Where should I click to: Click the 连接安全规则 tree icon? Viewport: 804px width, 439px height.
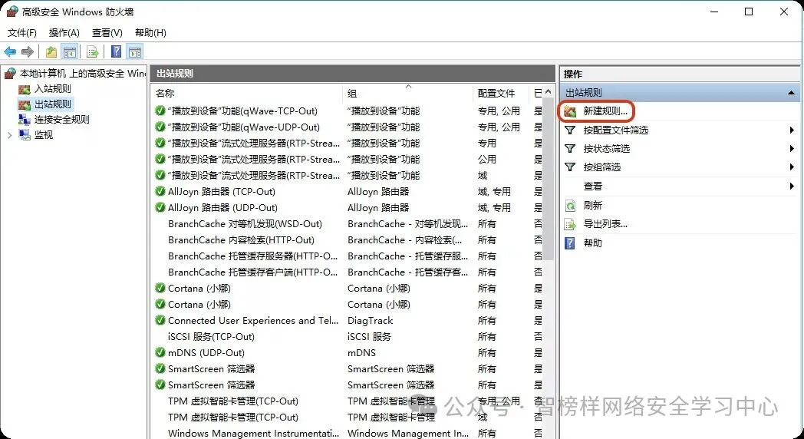click(24, 120)
